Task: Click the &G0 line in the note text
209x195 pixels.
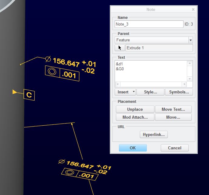Action: click(x=120, y=69)
